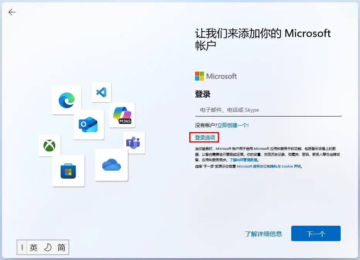Click the Outlook icon tile
360x260 pixels.
pos(88,124)
